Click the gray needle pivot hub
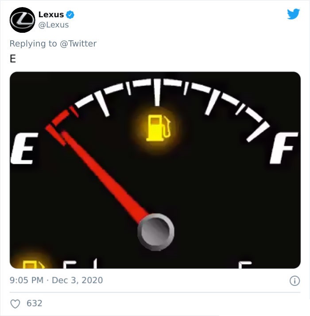 click(155, 231)
